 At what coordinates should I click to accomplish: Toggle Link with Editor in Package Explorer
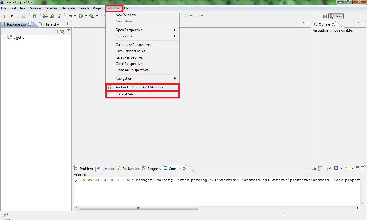(x=62, y=31)
